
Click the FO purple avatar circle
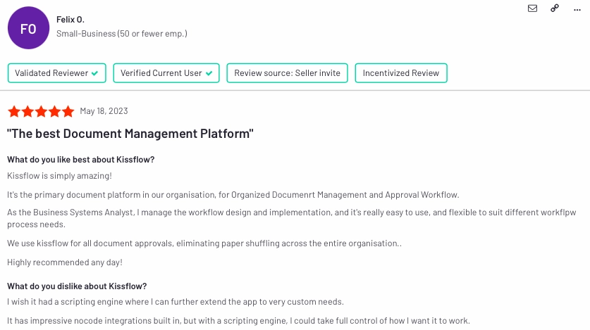tap(28, 27)
